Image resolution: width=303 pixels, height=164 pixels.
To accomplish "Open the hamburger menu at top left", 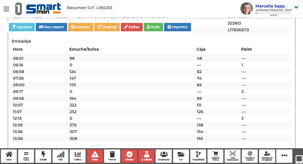I will 6,9.
